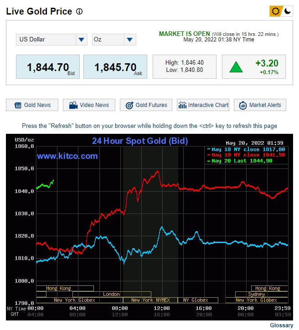This screenshot has height=330, width=299.
Task: Open the Oz weight unit dropdown
Action: coord(114,40)
